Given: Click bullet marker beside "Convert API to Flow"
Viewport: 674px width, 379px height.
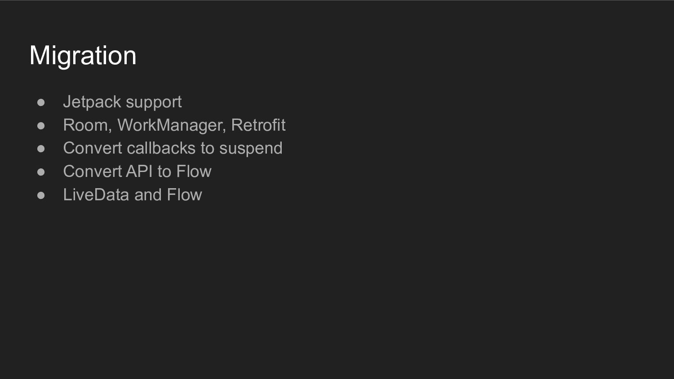Looking at the screenshot, I should (x=41, y=172).
